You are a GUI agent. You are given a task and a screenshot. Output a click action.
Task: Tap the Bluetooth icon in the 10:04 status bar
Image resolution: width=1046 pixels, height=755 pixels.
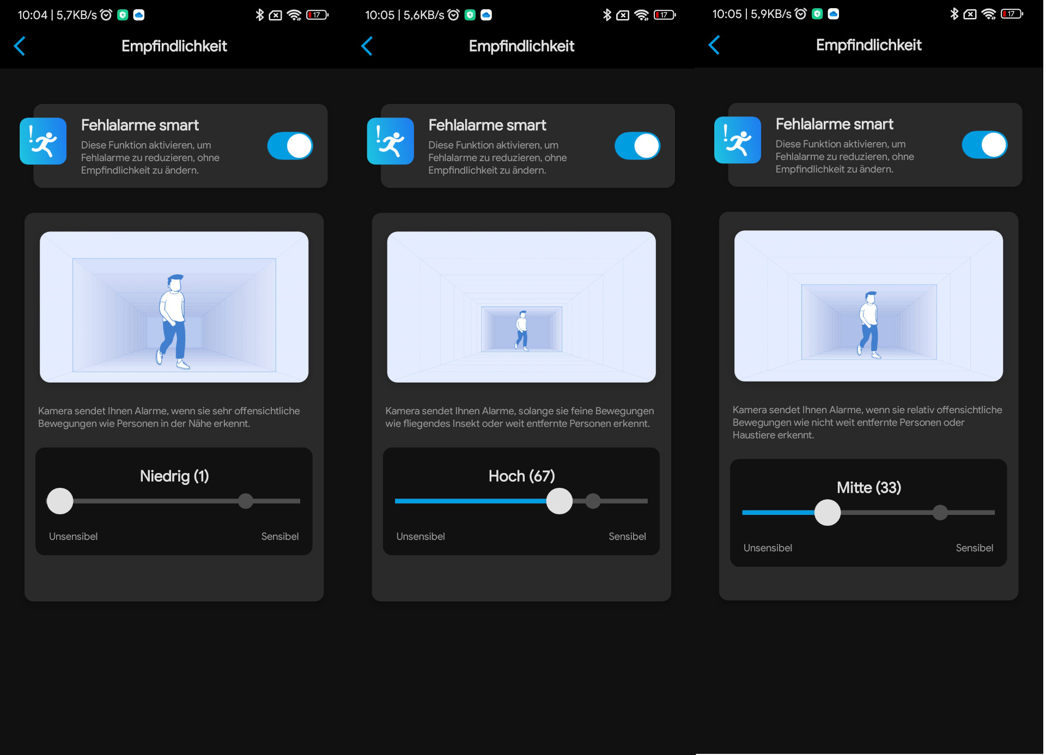(x=259, y=15)
